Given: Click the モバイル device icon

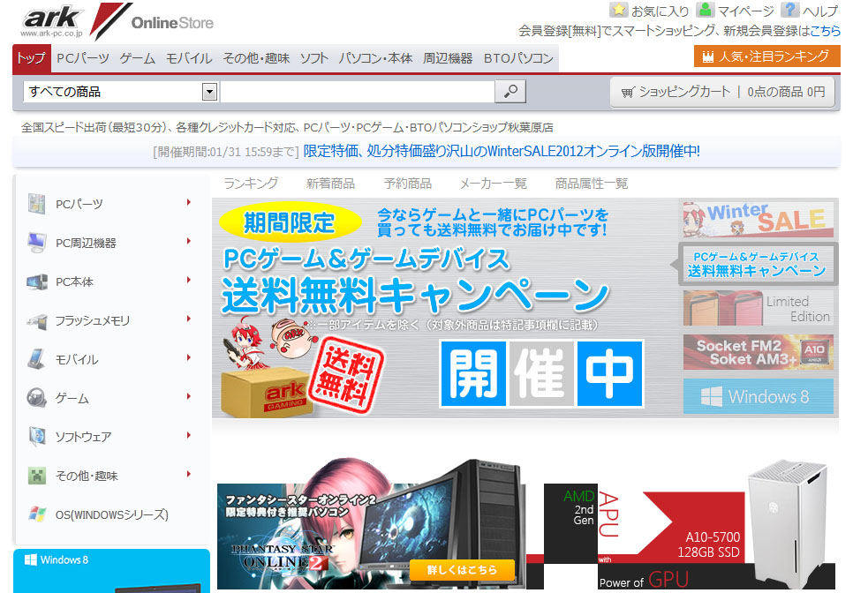Looking at the screenshot, I should pyautogui.click(x=36, y=359).
